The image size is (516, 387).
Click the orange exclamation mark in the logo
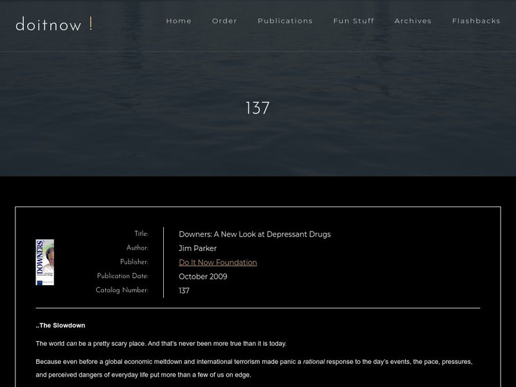91,24
